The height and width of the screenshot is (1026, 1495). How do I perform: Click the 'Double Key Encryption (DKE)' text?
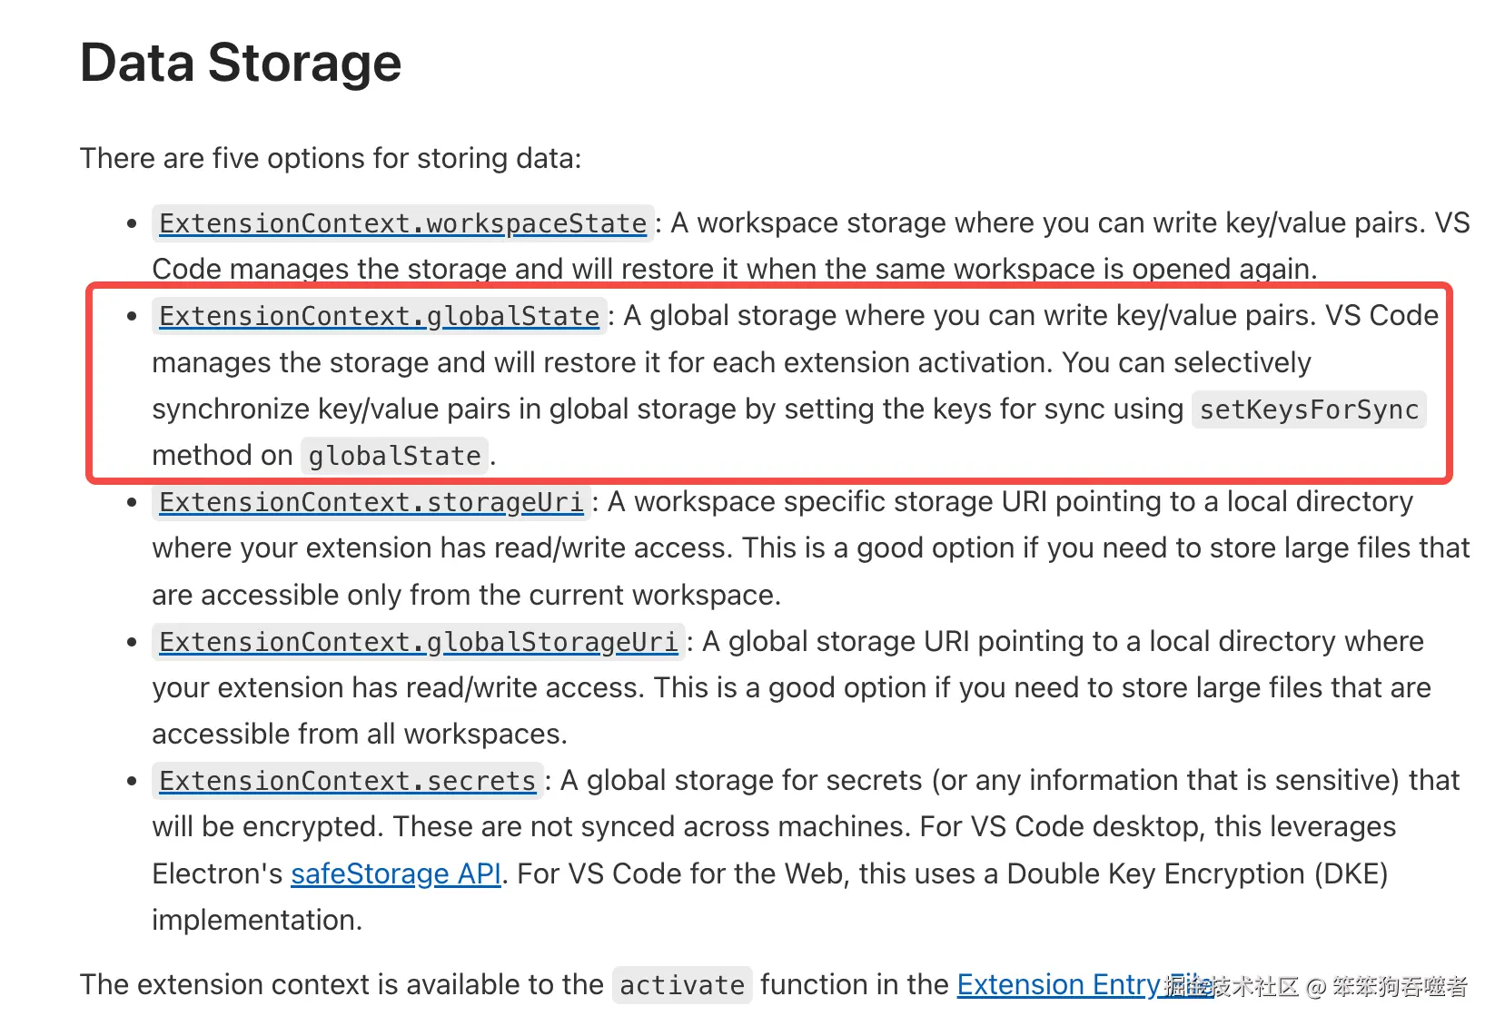pos(1197,873)
